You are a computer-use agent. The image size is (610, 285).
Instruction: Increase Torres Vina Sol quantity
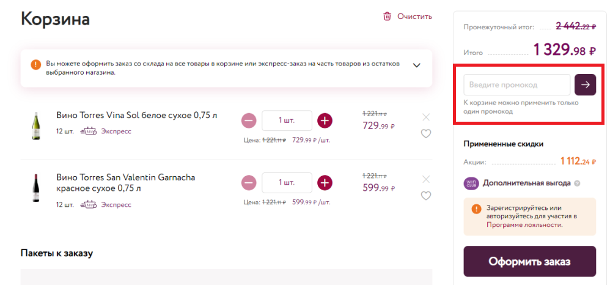(x=325, y=120)
